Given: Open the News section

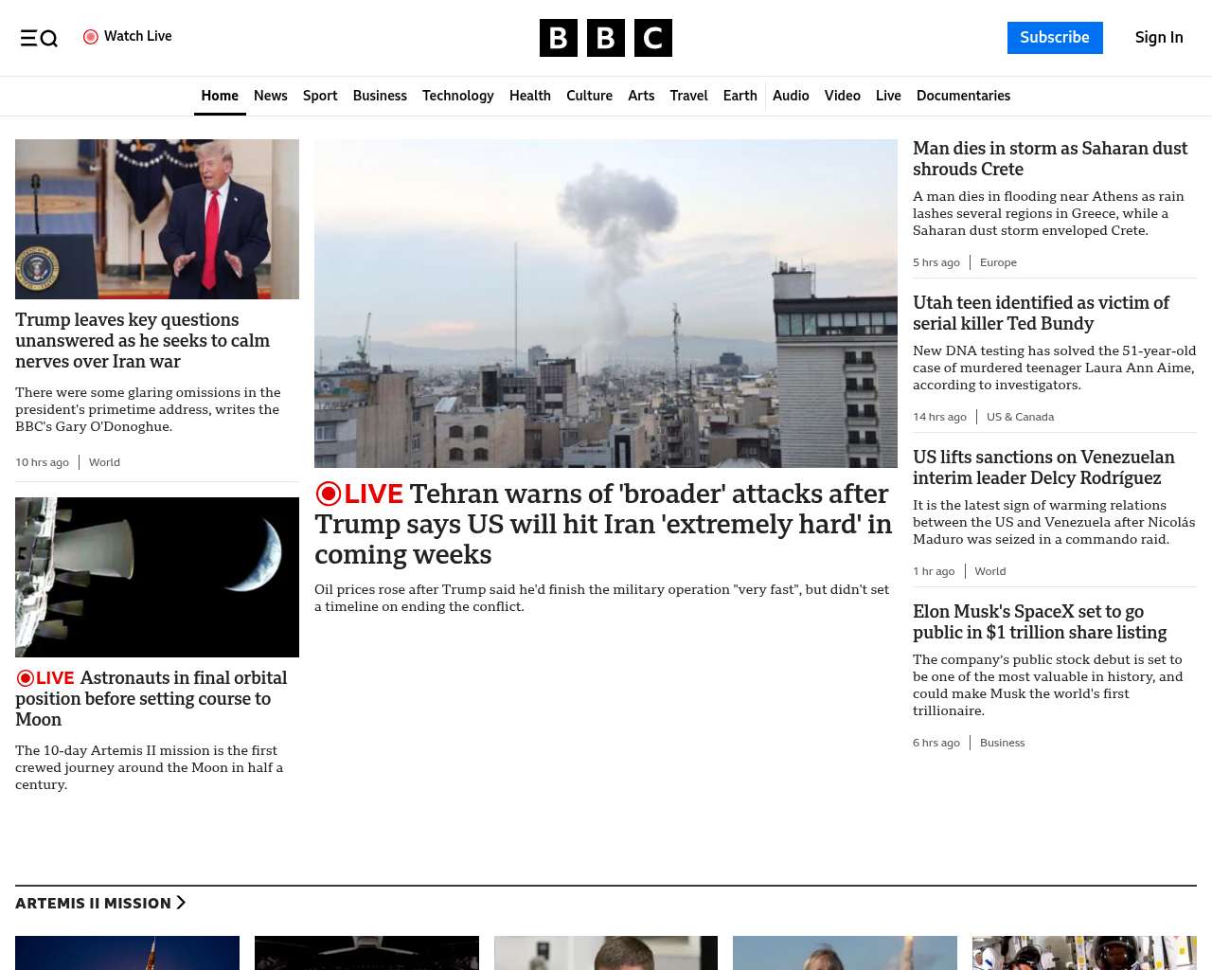Looking at the screenshot, I should [x=271, y=96].
